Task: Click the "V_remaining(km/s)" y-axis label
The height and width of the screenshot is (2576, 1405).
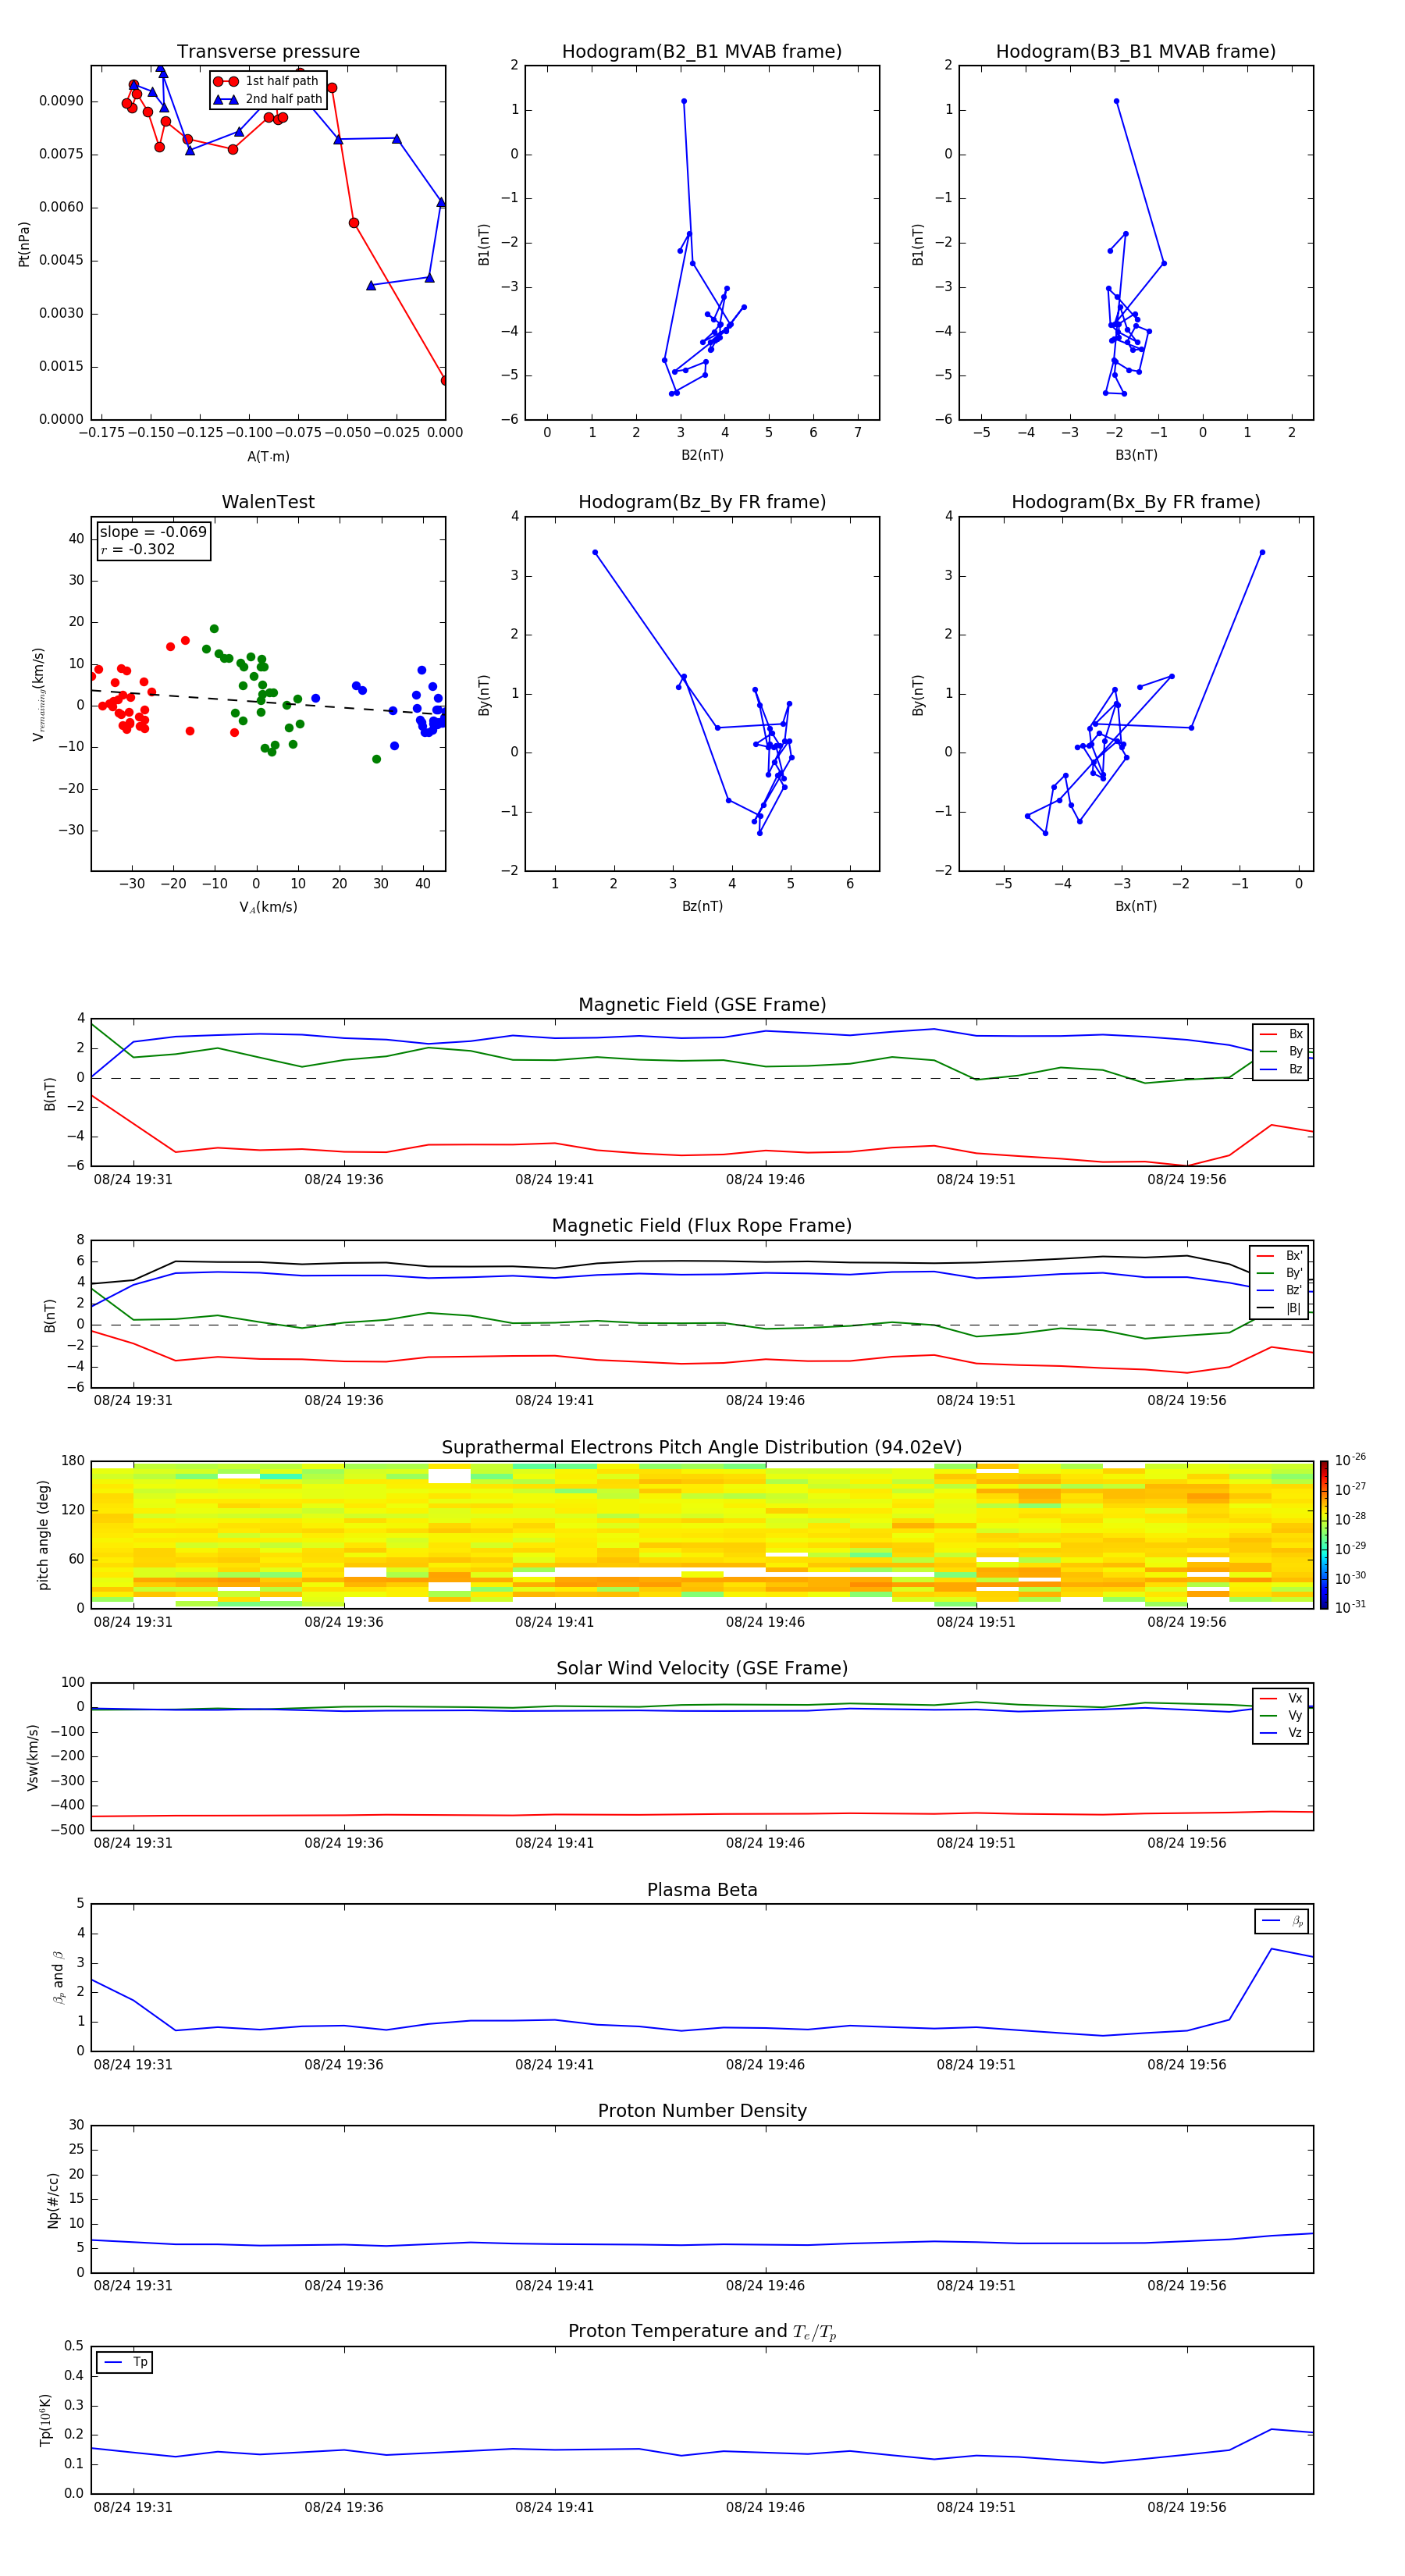Action: pyautogui.click(x=38, y=694)
